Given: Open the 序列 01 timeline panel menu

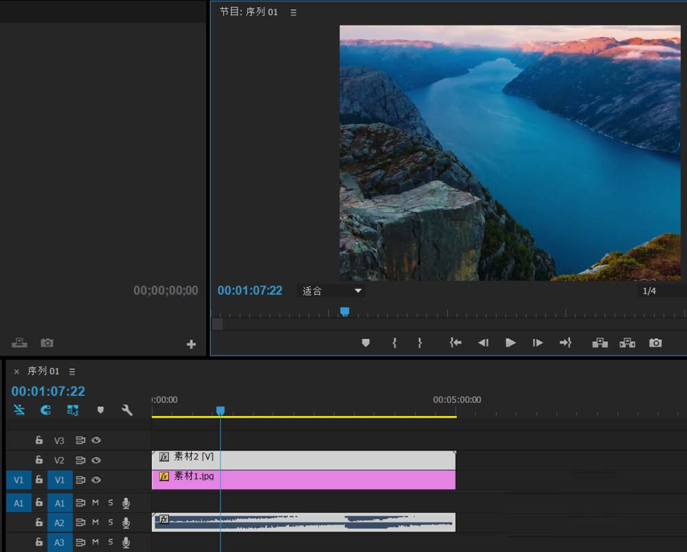Looking at the screenshot, I should (72, 371).
